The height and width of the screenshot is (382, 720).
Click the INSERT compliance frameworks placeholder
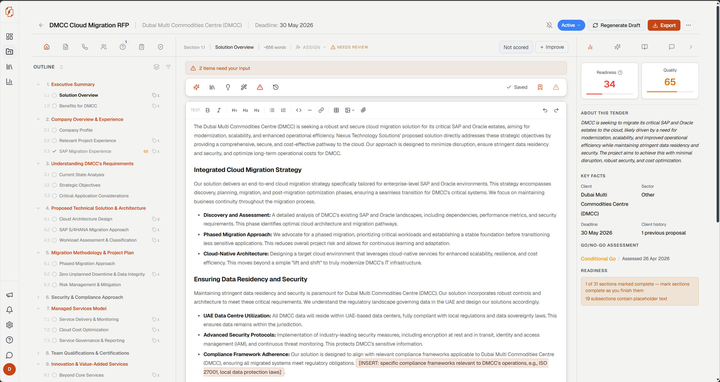click(x=376, y=368)
